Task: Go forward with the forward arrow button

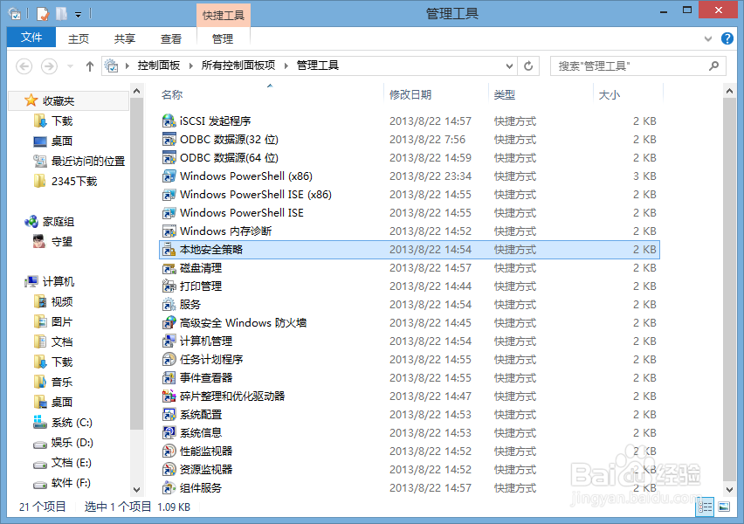Action: 49,66
